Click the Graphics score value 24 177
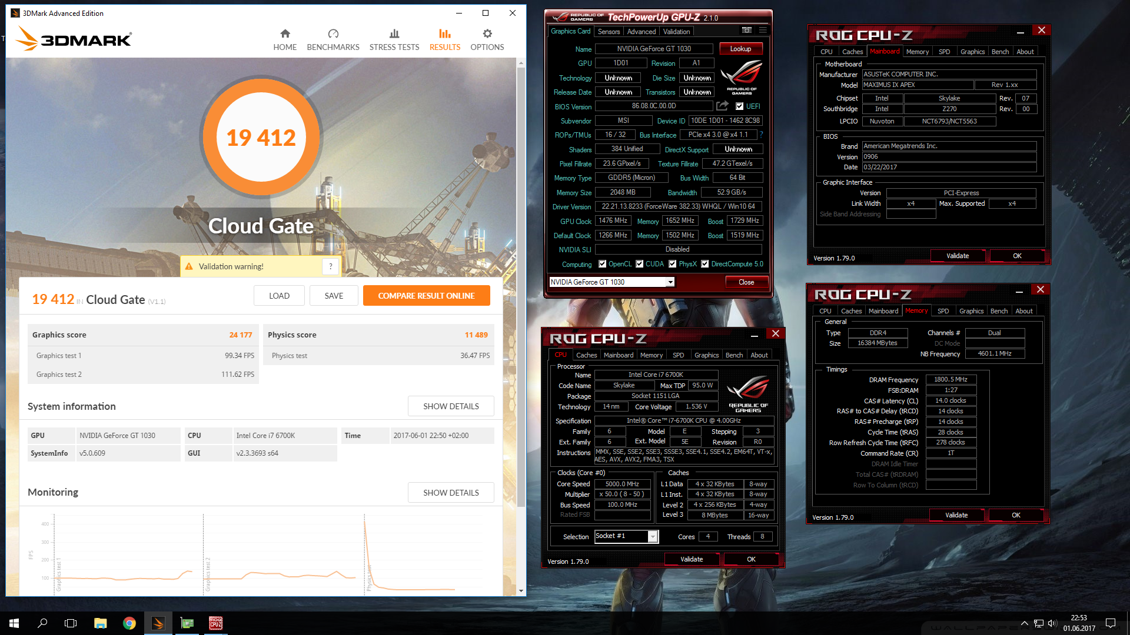Screen dimensions: 1130x635 click(241, 335)
